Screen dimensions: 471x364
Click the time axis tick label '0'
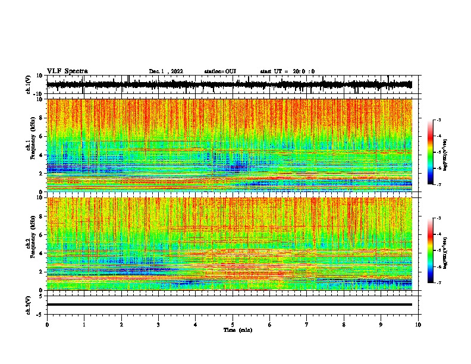coord(47,325)
